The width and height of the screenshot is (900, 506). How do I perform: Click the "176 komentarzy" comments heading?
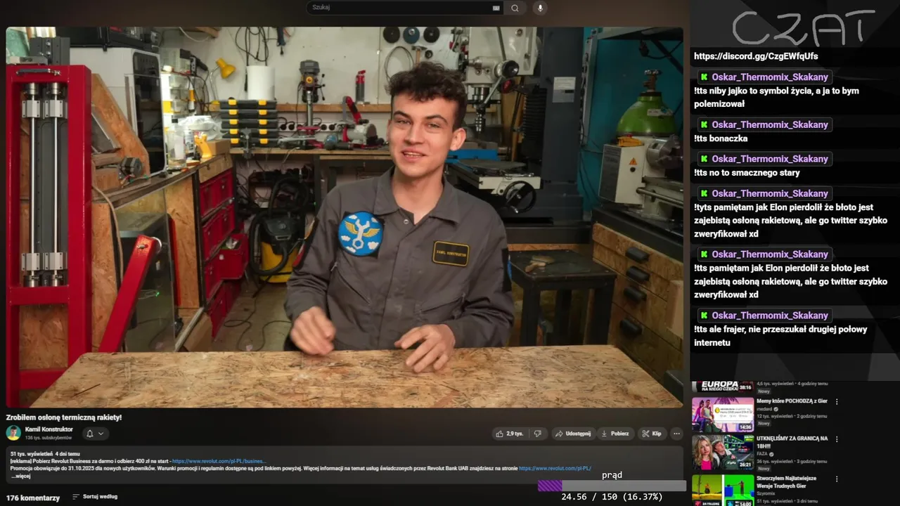pos(33,498)
